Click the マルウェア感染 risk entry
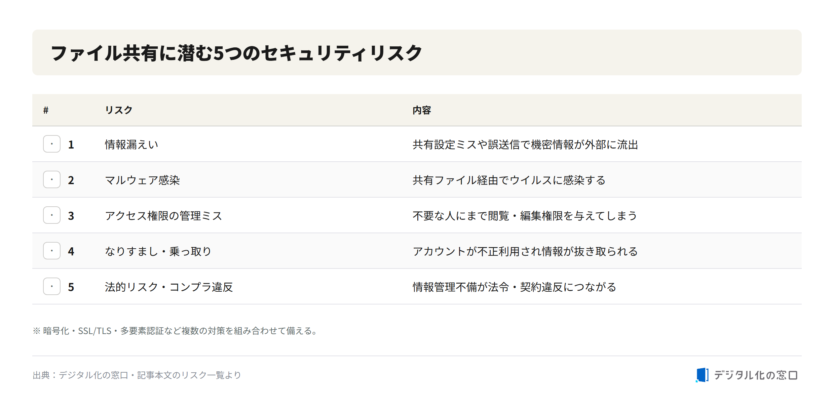 point(142,180)
